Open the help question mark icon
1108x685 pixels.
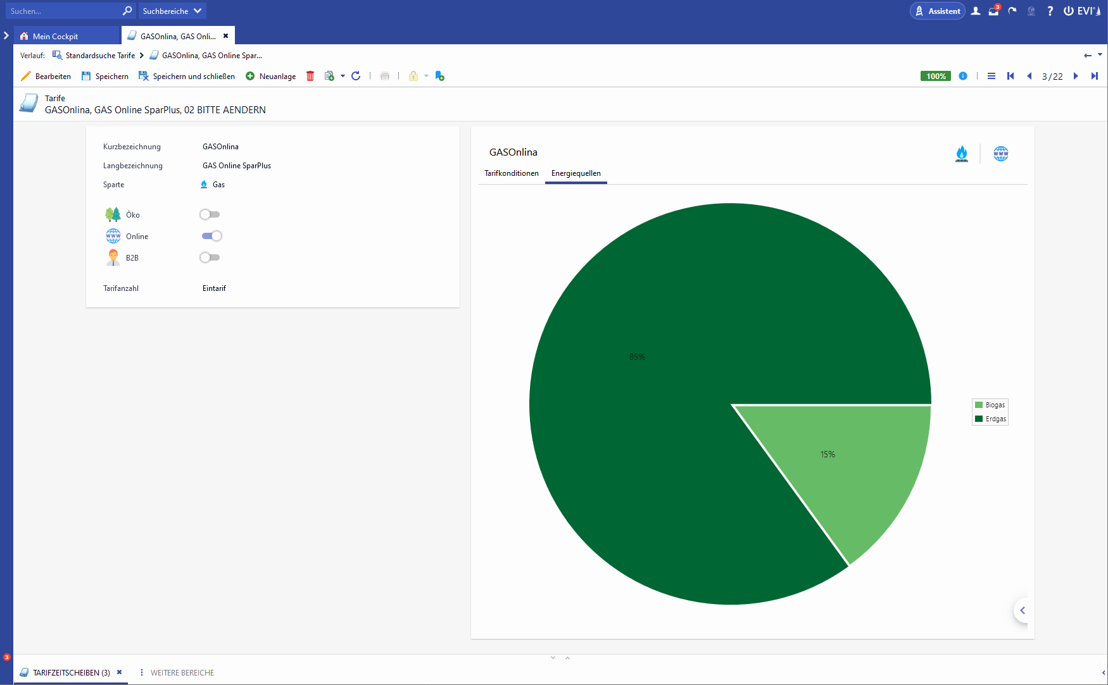1050,11
